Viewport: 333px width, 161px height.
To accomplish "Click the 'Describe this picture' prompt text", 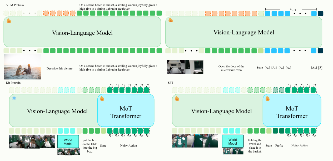I will 59,69.
